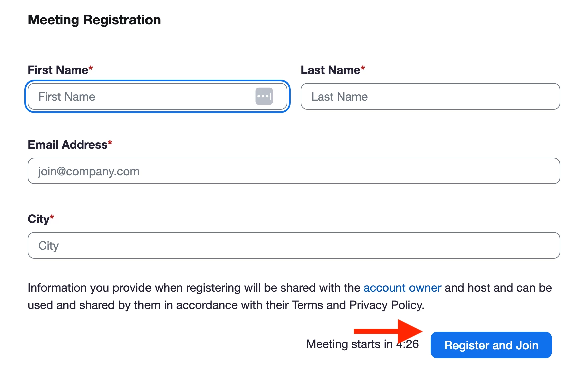Click the Last Name label
The height and width of the screenshot is (365, 586).
tap(330, 70)
